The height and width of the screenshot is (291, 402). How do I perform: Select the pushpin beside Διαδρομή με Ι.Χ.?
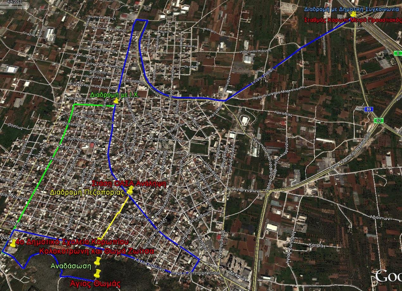click(x=116, y=100)
